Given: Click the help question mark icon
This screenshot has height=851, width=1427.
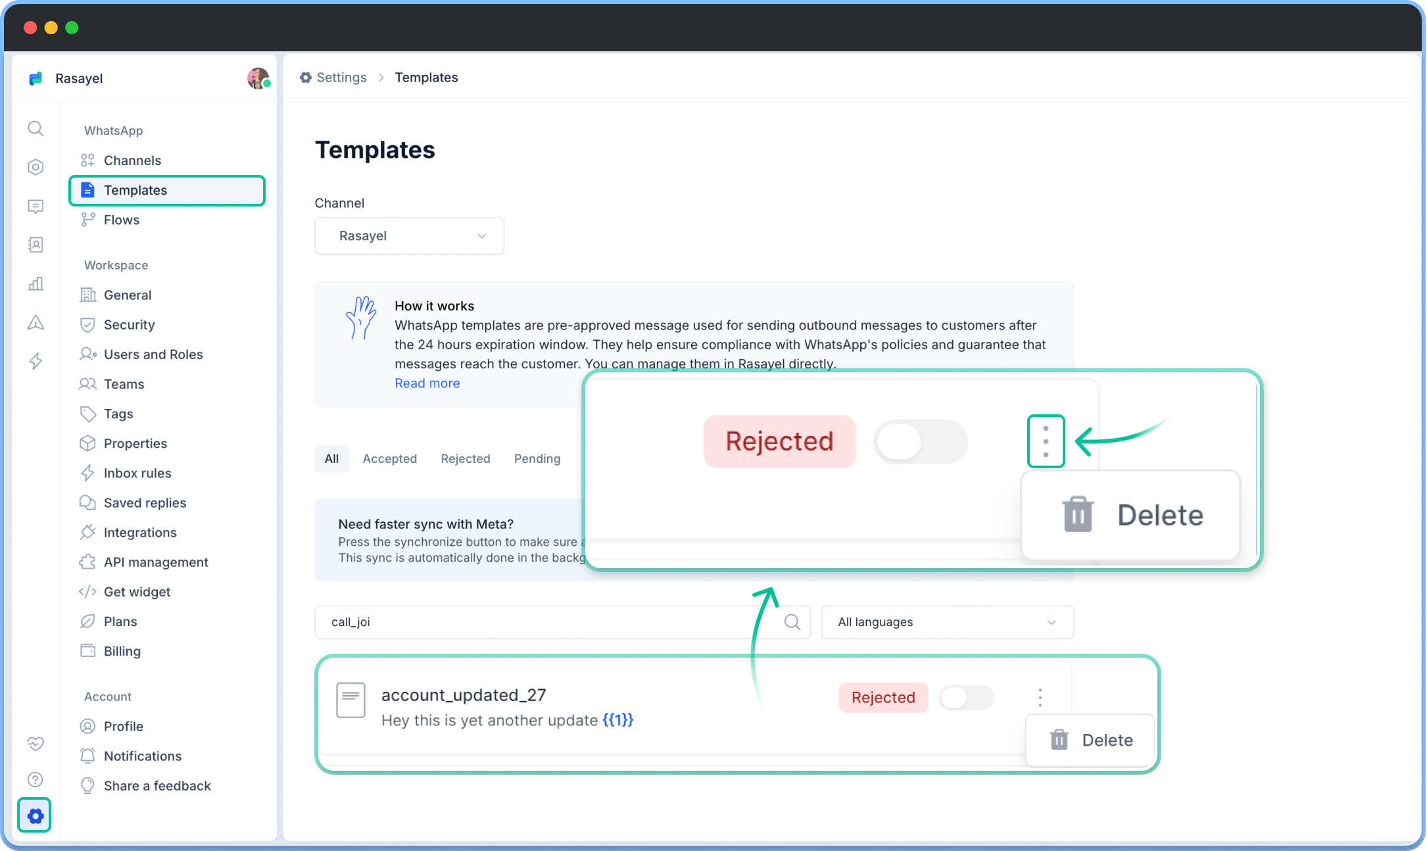Looking at the screenshot, I should click(35, 779).
